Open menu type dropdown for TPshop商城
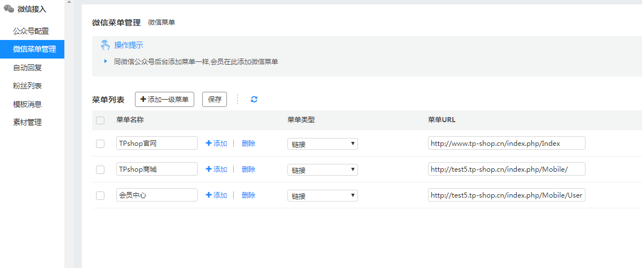Image resolution: width=642 pixels, height=268 pixels. [x=322, y=169]
